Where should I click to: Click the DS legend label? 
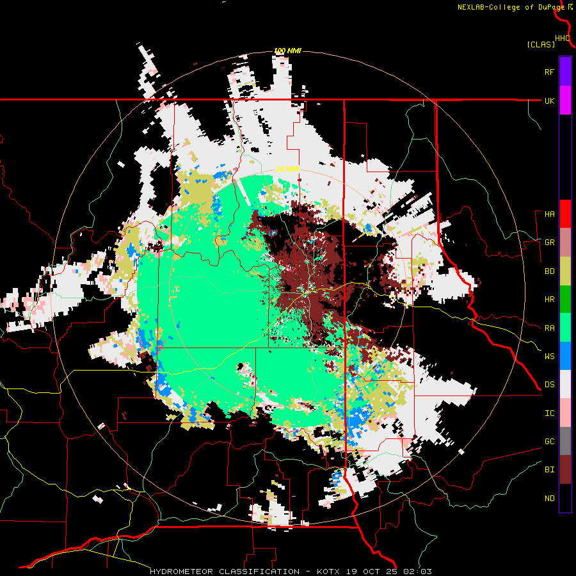click(x=549, y=385)
